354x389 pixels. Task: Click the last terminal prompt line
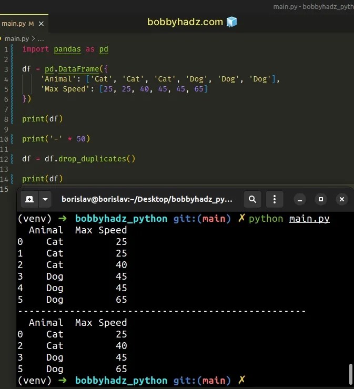[x=132, y=381]
